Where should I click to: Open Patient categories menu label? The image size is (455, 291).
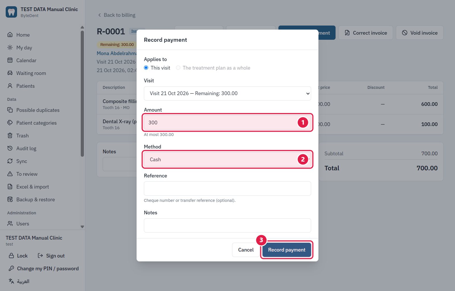36,123
